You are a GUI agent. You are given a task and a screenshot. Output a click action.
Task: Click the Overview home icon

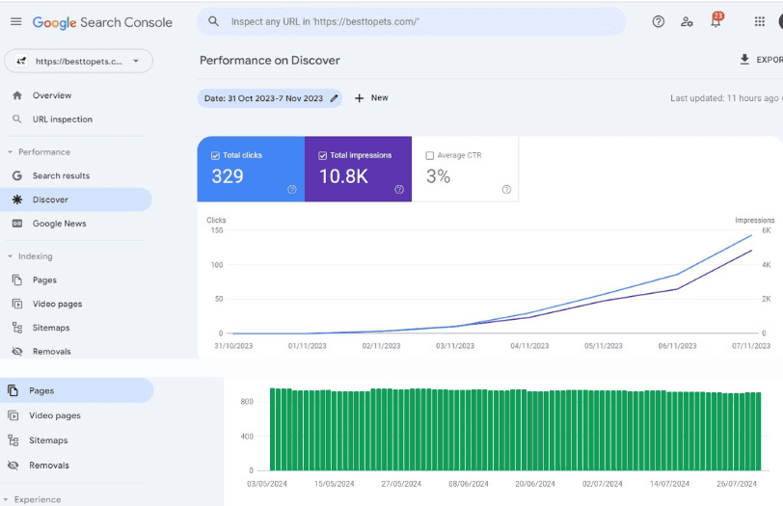[17, 95]
